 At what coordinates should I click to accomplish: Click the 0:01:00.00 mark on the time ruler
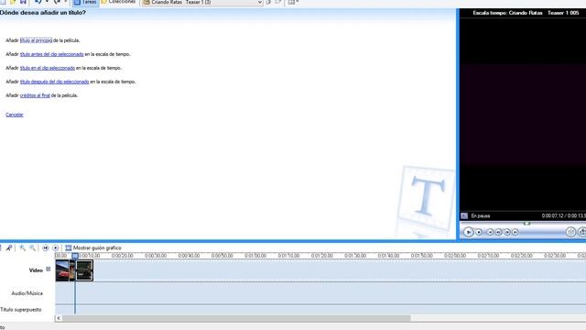(x=255, y=256)
